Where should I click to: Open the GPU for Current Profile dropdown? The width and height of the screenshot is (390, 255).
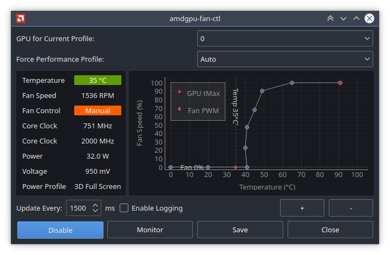pyautogui.click(x=285, y=38)
